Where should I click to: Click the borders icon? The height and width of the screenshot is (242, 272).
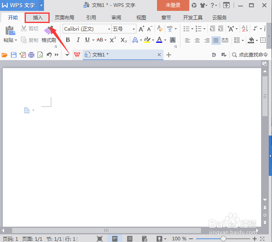(263, 40)
